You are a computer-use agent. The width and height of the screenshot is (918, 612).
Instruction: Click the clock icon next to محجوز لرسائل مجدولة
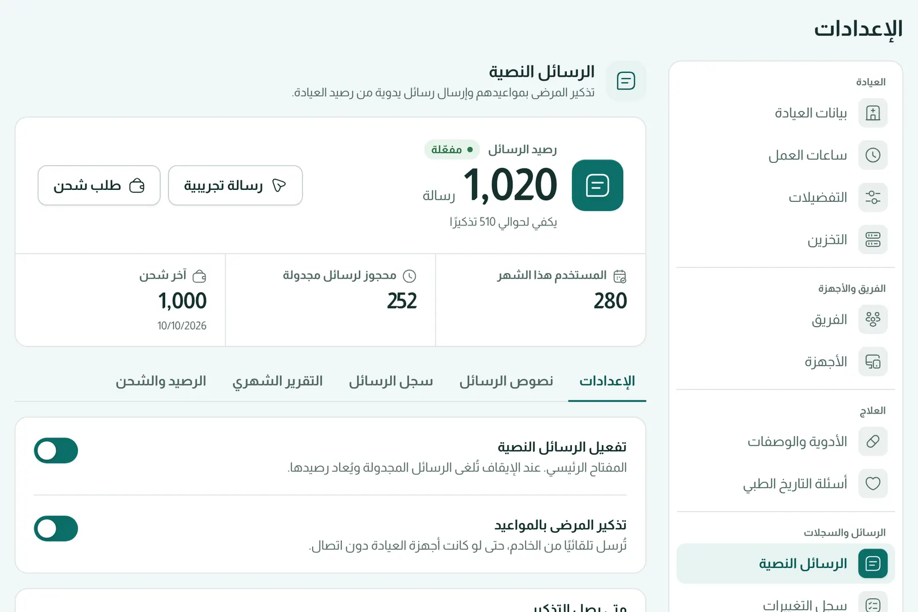pyautogui.click(x=409, y=276)
